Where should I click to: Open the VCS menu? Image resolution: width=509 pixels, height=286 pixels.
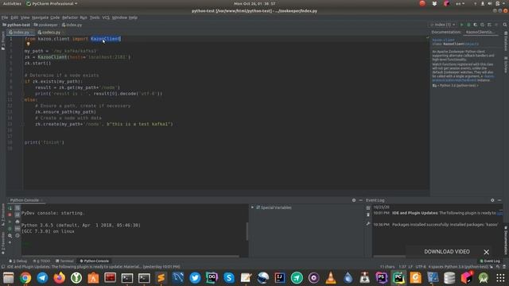point(106,17)
